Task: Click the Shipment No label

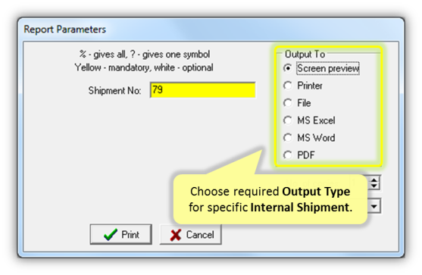Action: coord(114,91)
